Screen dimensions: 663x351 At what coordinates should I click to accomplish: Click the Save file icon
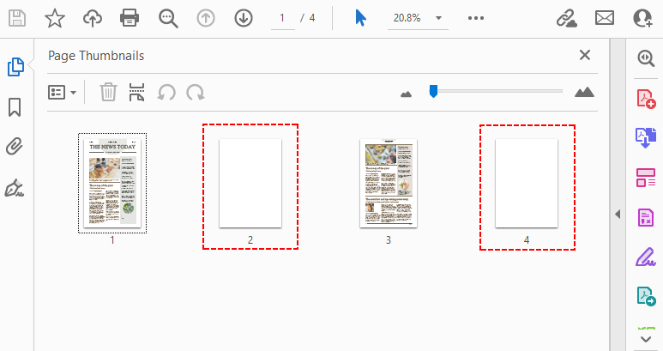pyautogui.click(x=17, y=18)
